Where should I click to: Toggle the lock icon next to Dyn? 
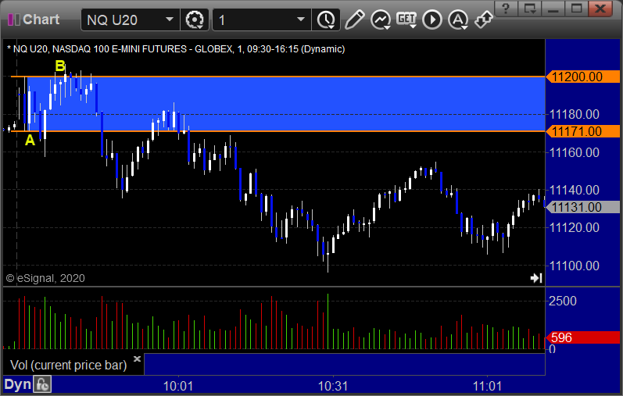coord(42,385)
